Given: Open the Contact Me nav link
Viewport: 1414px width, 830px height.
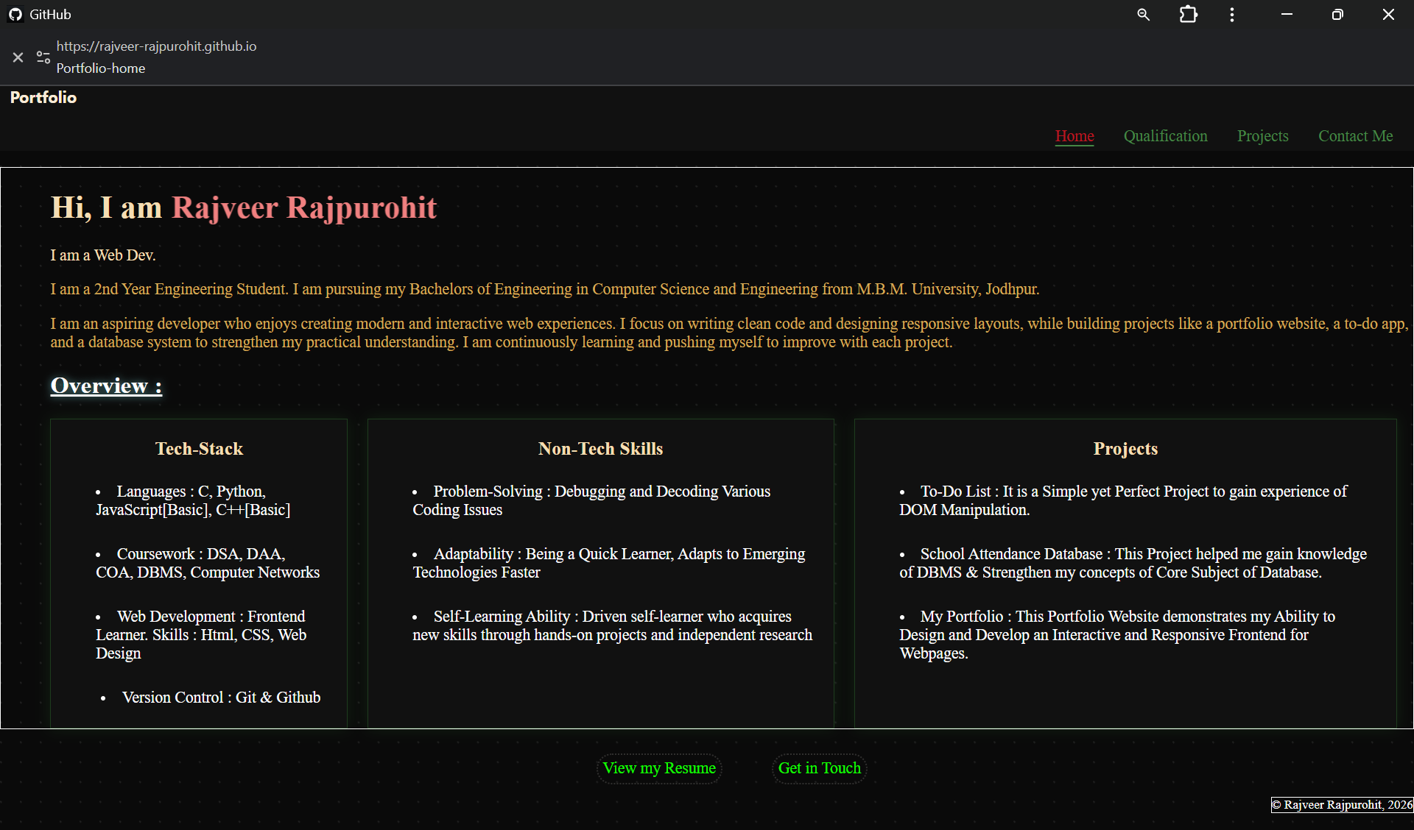Looking at the screenshot, I should (1355, 136).
